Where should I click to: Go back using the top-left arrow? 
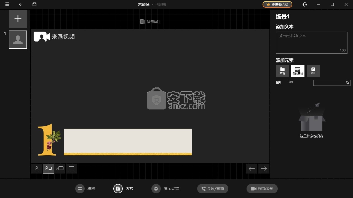pos(21,4)
